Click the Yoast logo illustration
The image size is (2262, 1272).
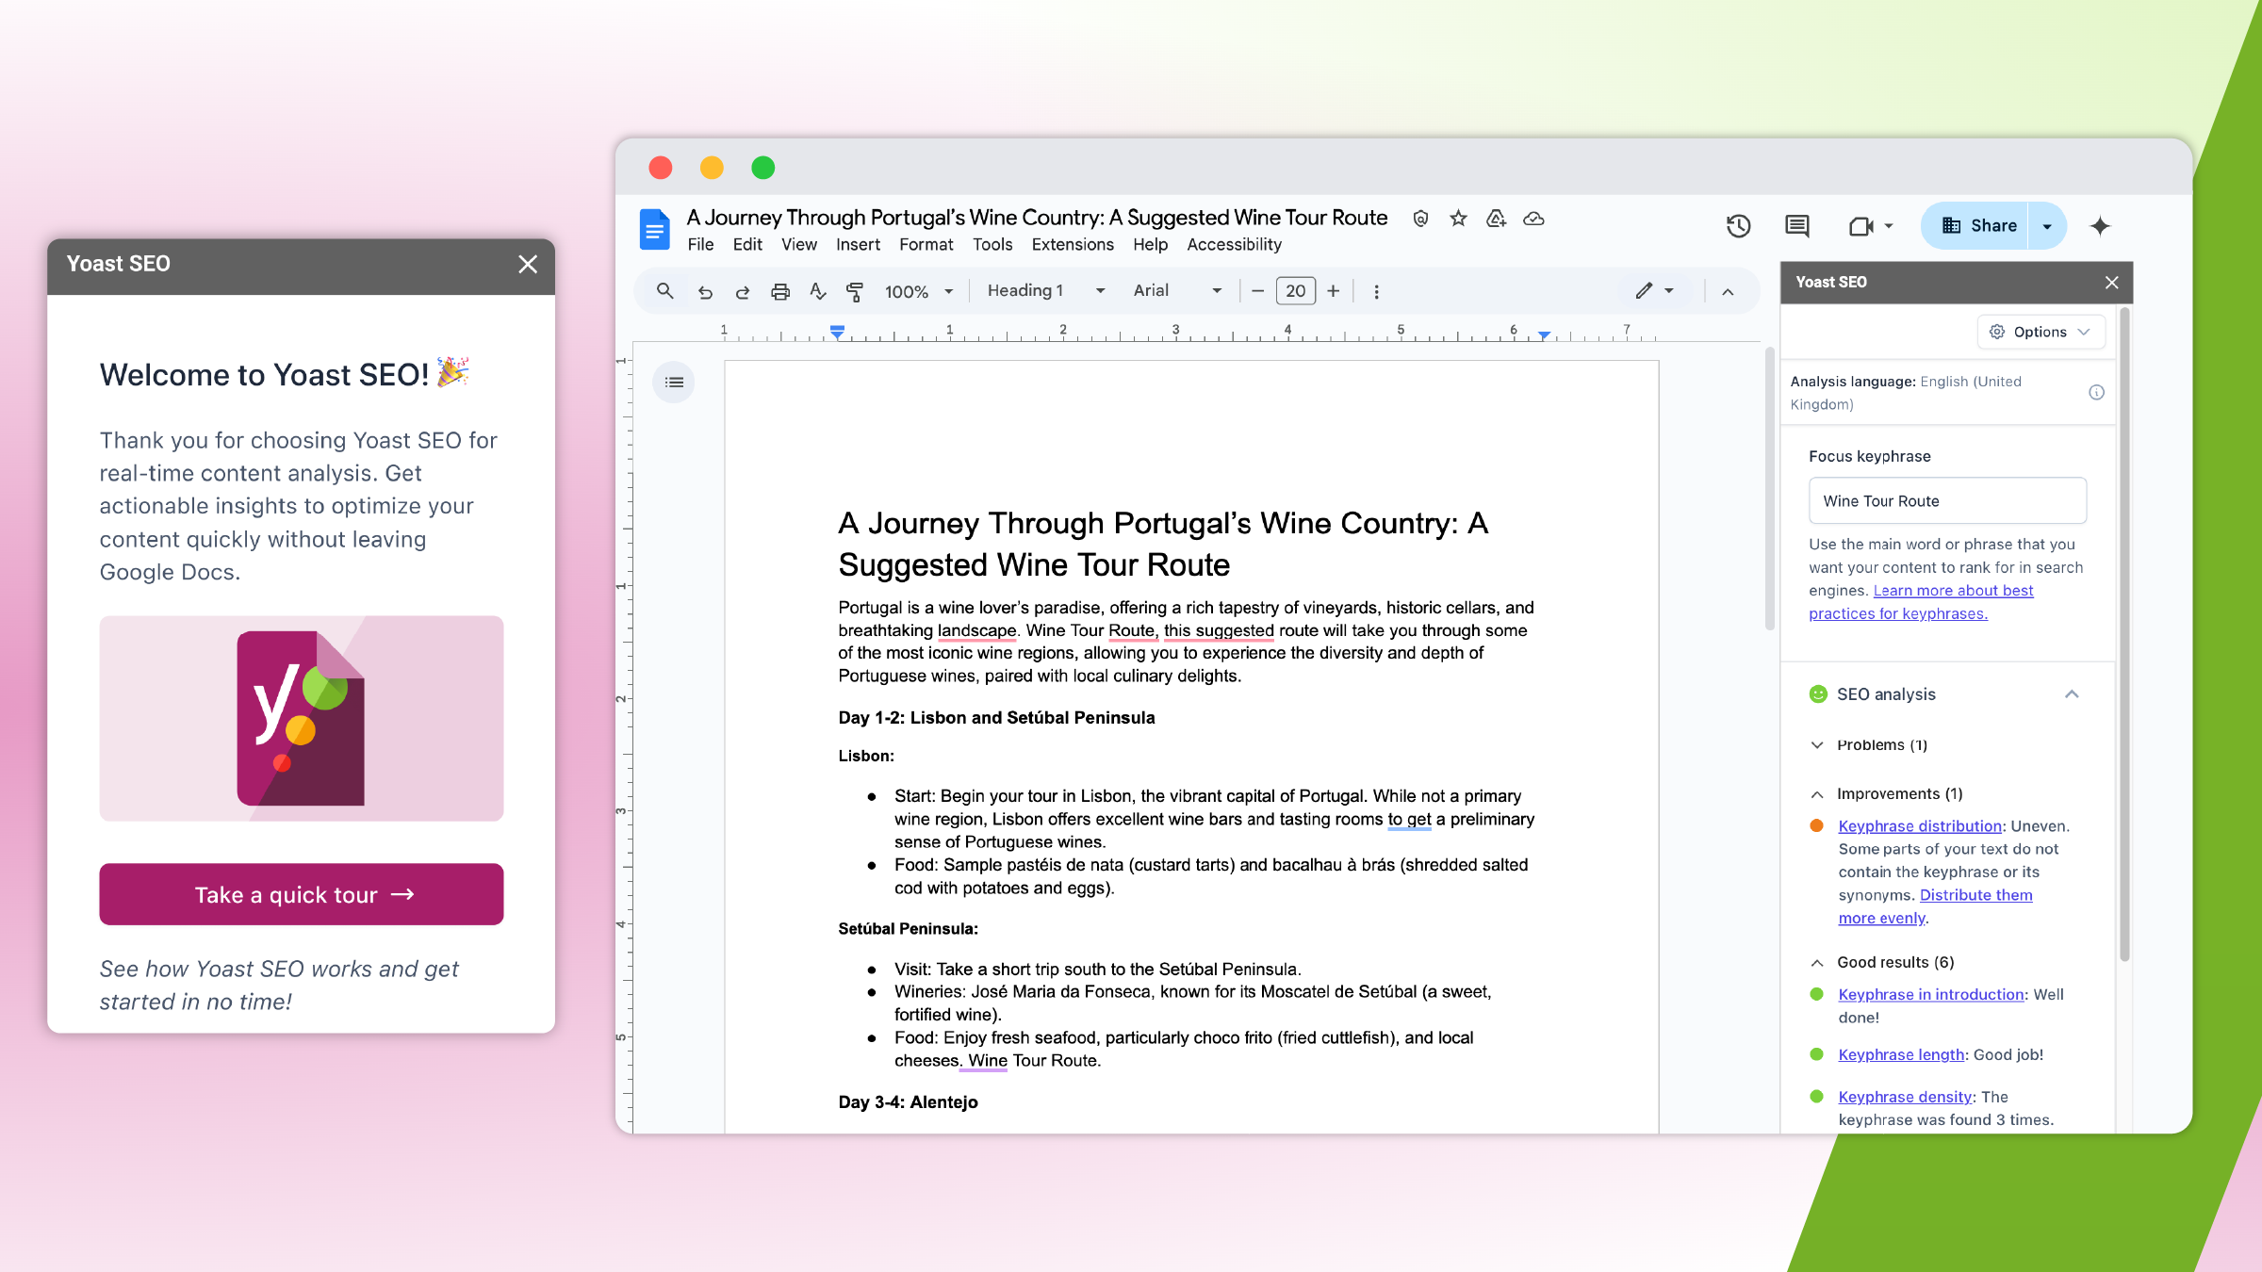tap(302, 718)
